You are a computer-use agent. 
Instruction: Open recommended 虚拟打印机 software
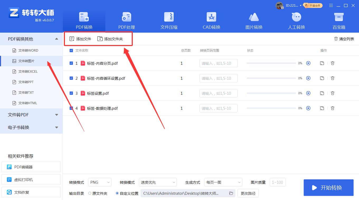[x=31, y=179]
